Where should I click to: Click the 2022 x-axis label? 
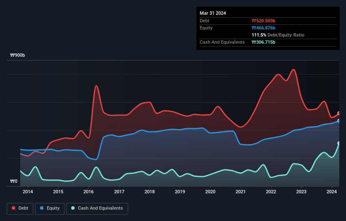[x=271, y=192]
